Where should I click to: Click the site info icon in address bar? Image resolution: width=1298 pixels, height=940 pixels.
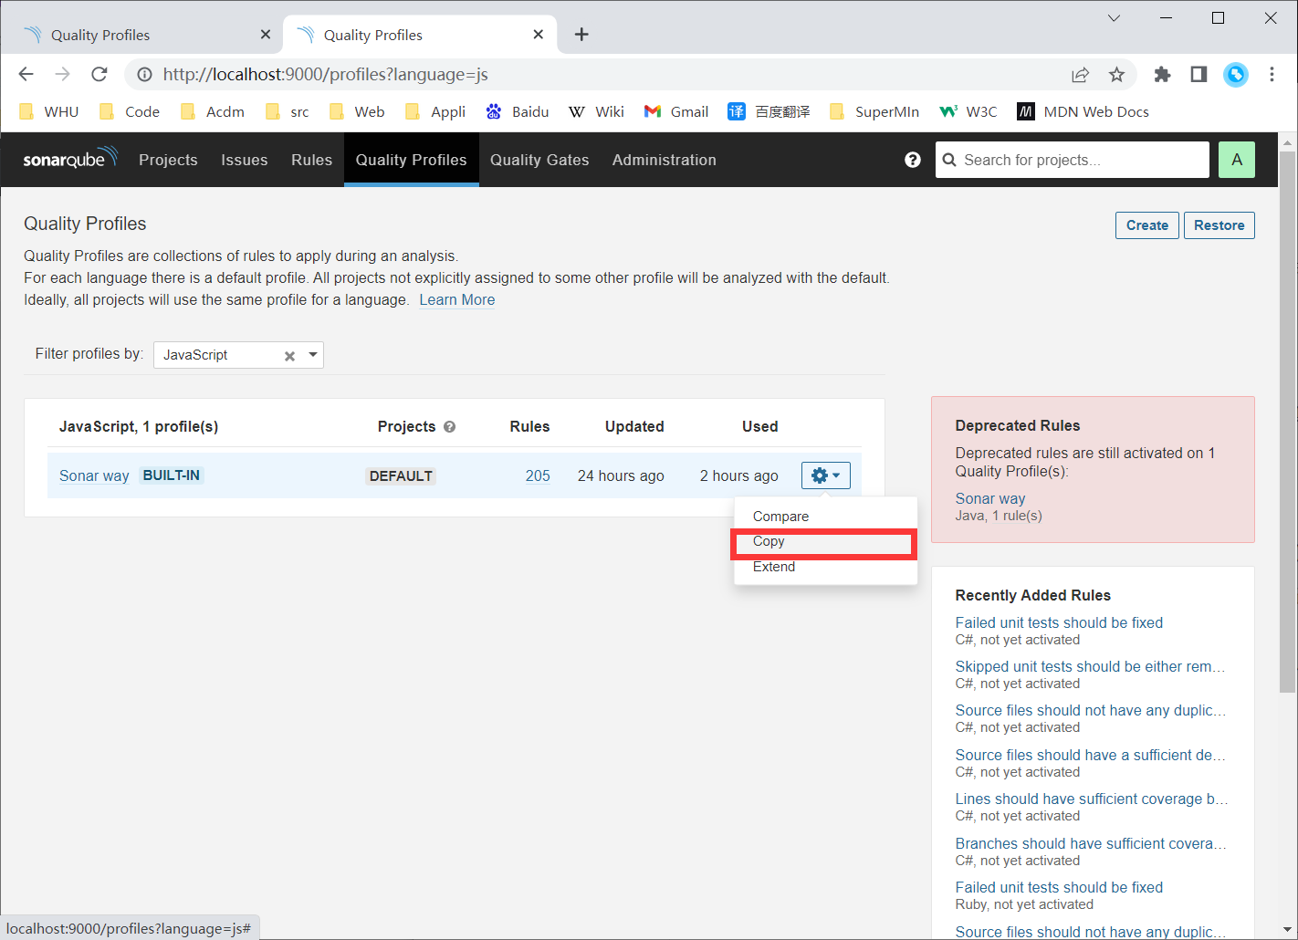(144, 74)
